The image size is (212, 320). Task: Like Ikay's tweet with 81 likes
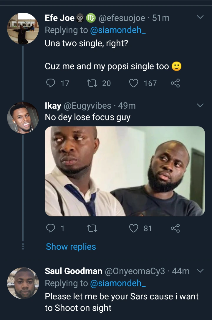134,228
